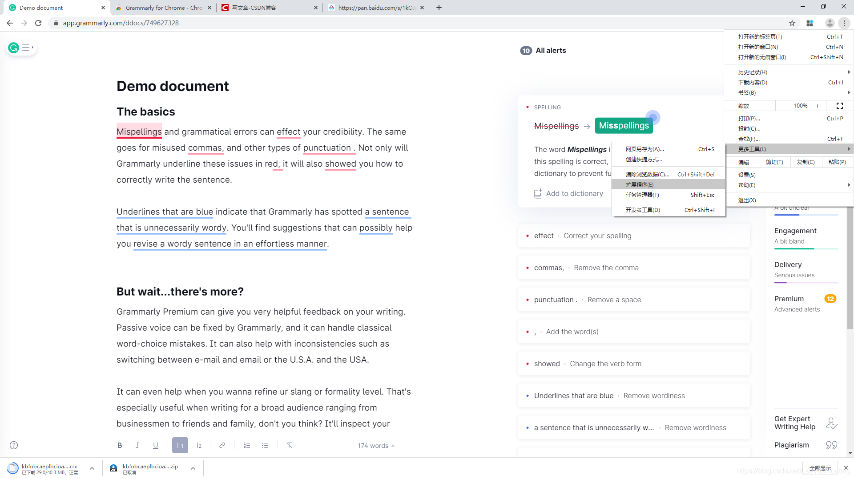
Task: Run the Plagiarism check
Action: 806,445
